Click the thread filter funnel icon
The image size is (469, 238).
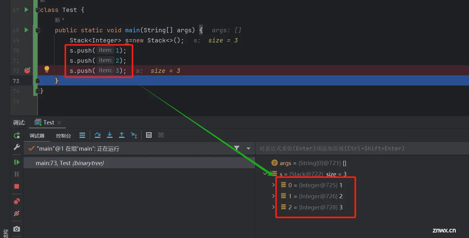pos(237,148)
